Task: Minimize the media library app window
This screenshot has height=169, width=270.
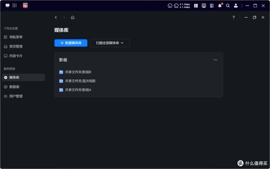Action: pyautogui.click(x=246, y=18)
